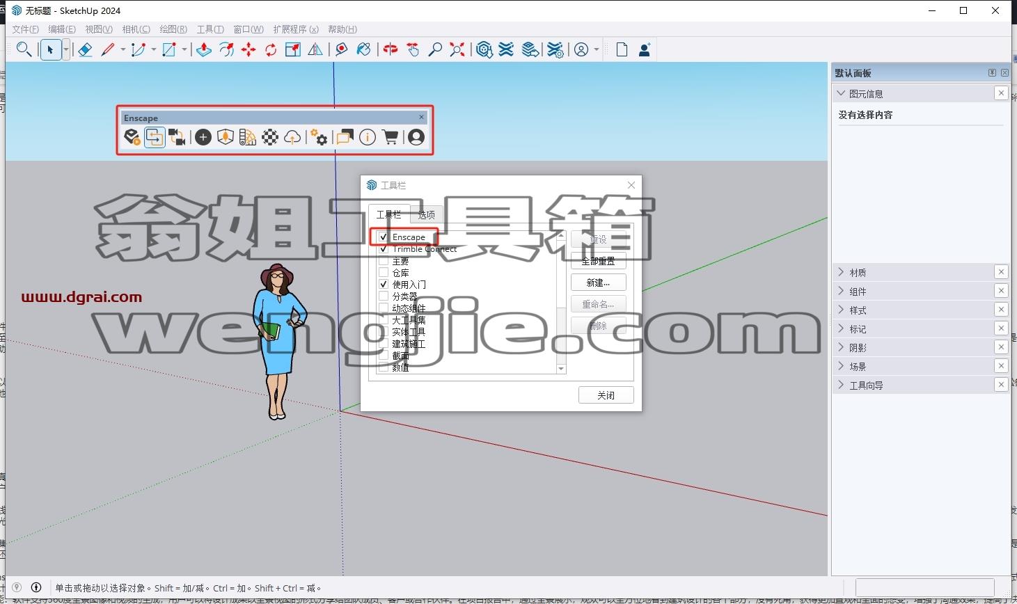Select the Paint Bucket tool
Image resolution: width=1017 pixels, height=604 pixels.
tap(363, 49)
